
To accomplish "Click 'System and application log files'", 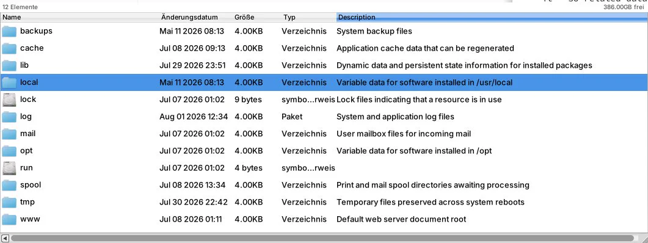I will (x=396, y=117).
